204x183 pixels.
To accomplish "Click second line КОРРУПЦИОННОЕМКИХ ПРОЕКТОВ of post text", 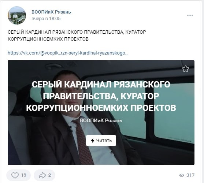I will [48, 39].
